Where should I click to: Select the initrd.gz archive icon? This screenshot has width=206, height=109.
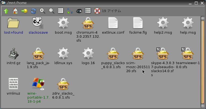(13, 54)
